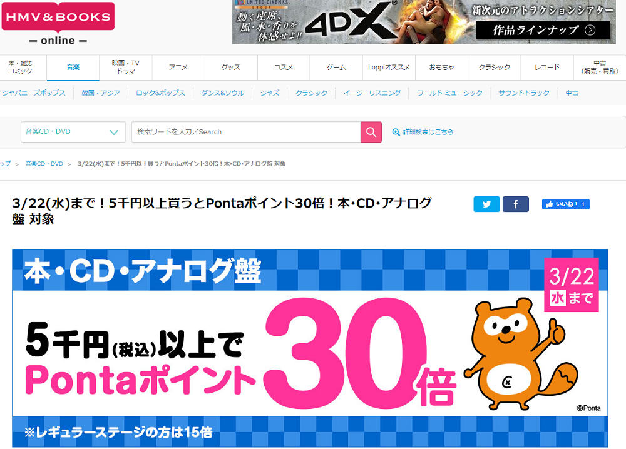Viewport: 626px width, 449px height.
Task: Open the 中古 link in the genre submenu
Action: (572, 93)
